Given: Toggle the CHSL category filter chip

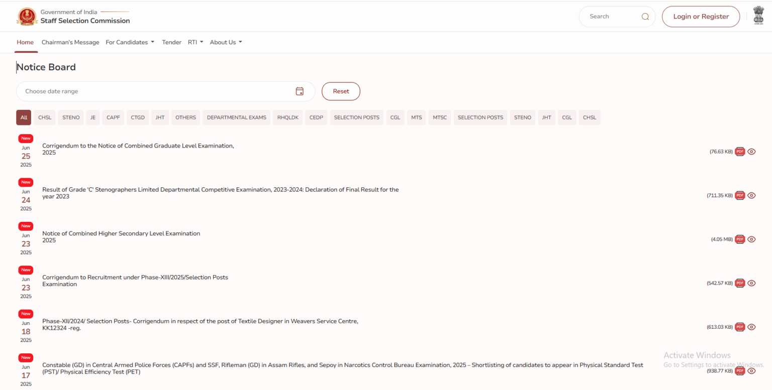Looking at the screenshot, I should tap(44, 117).
